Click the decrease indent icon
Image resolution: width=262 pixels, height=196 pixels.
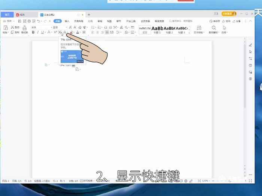pos(106,27)
